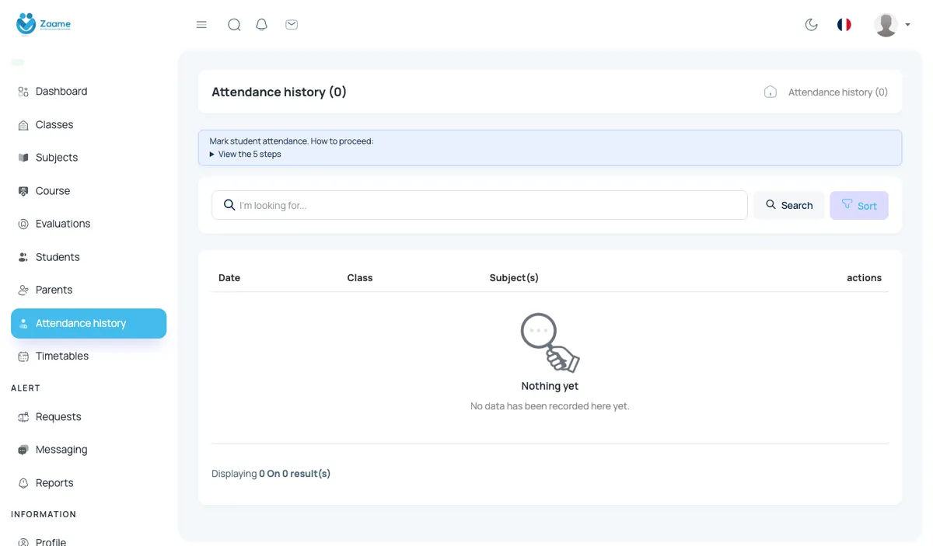Toggle the hamburger sidebar menu icon

click(201, 25)
